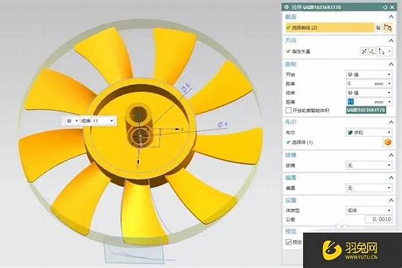The width and height of the screenshot is (402, 268).
Task: Click the reverse direction icon in 方向
Action: click(x=365, y=51)
